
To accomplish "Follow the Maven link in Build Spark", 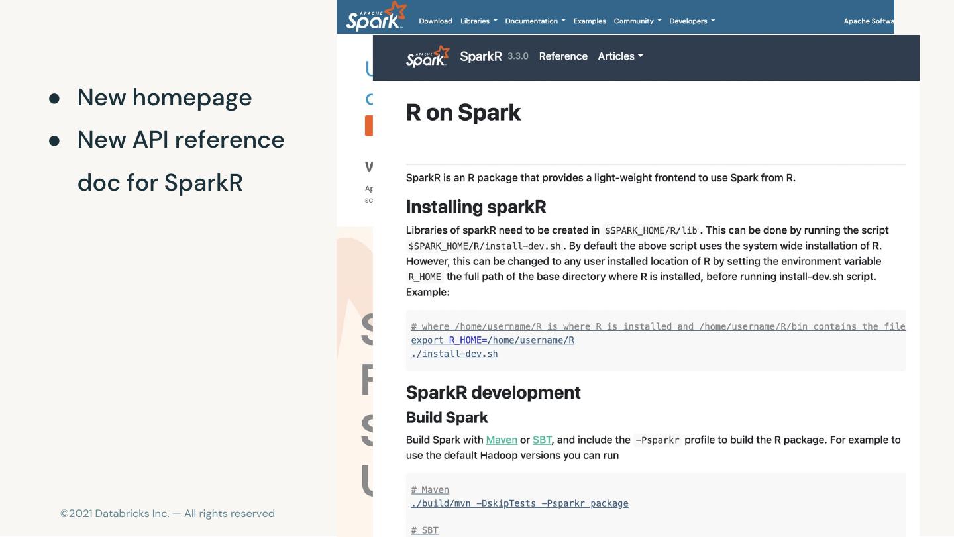I will 502,440.
